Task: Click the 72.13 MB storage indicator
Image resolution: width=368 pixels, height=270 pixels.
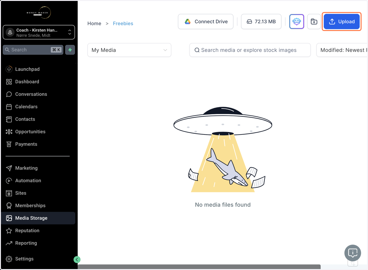Action: click(261, 21)
